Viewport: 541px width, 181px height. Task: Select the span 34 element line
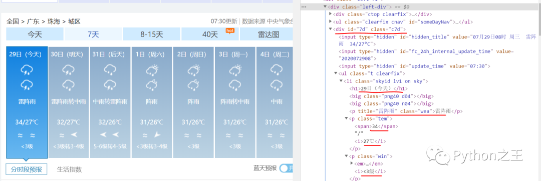376,126
